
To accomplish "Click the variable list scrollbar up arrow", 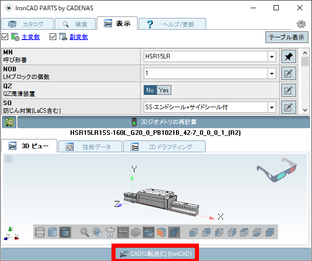I will click(305, 53).
